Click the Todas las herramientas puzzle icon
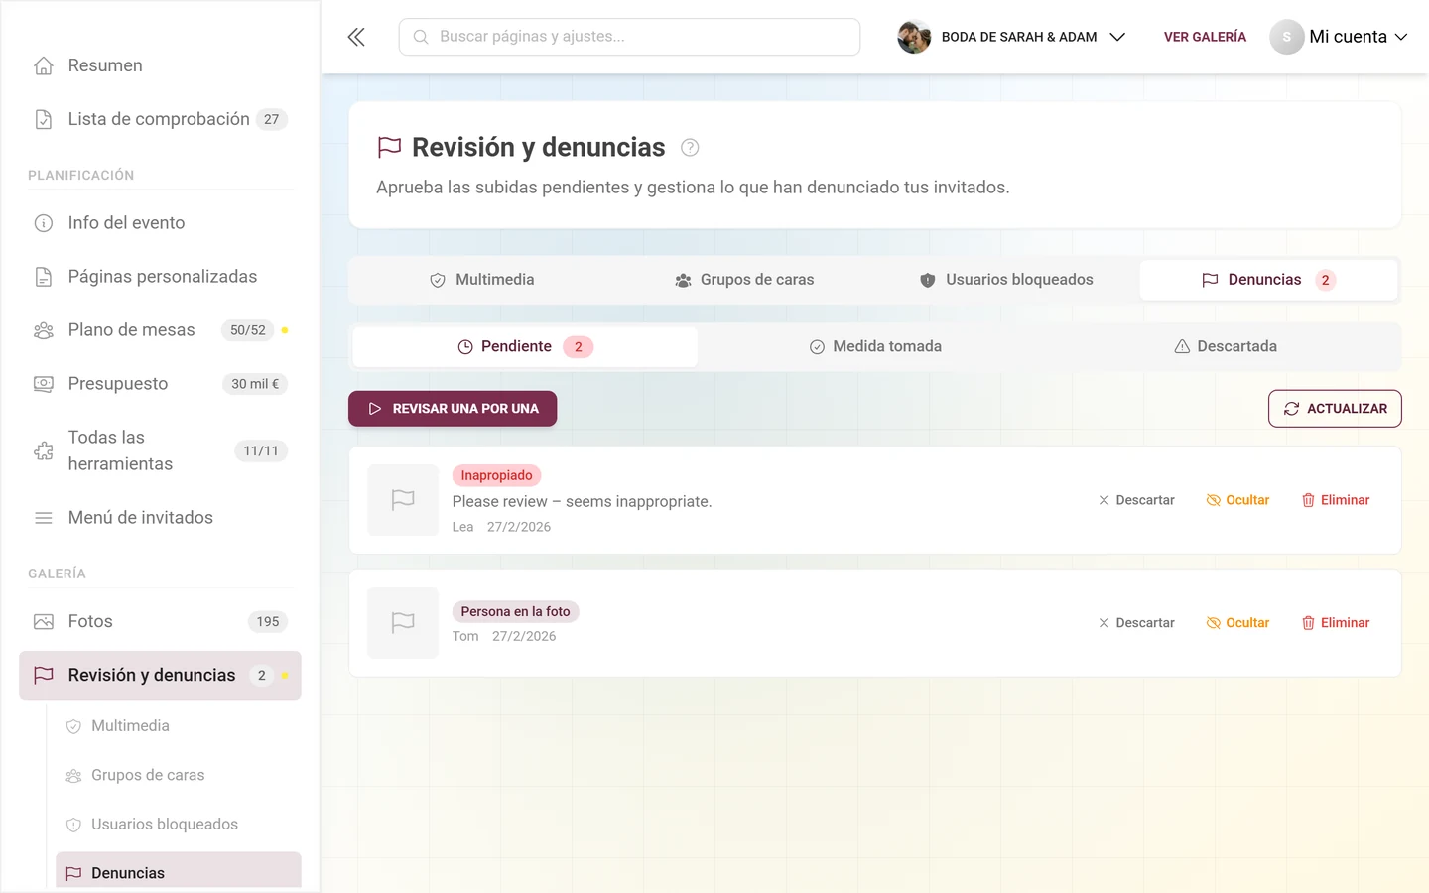This screenshot has width=1429, height=893. [44, 450]
